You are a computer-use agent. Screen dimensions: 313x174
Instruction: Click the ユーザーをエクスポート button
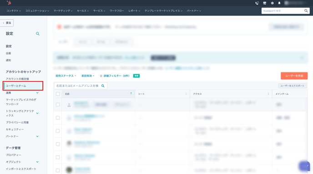[292, 86]
